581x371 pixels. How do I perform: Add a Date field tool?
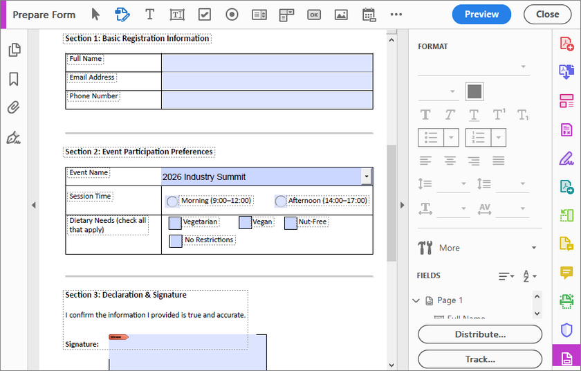pyautogui.click(x=369, y=15)
